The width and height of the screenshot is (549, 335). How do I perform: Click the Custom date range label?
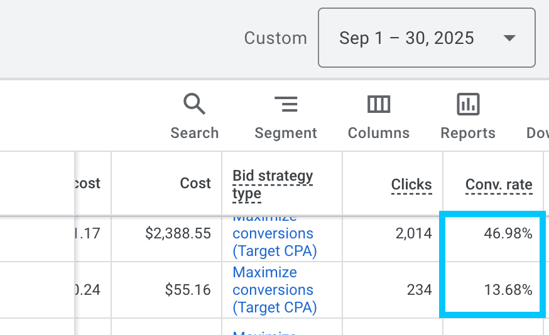[x=275, y=38]
